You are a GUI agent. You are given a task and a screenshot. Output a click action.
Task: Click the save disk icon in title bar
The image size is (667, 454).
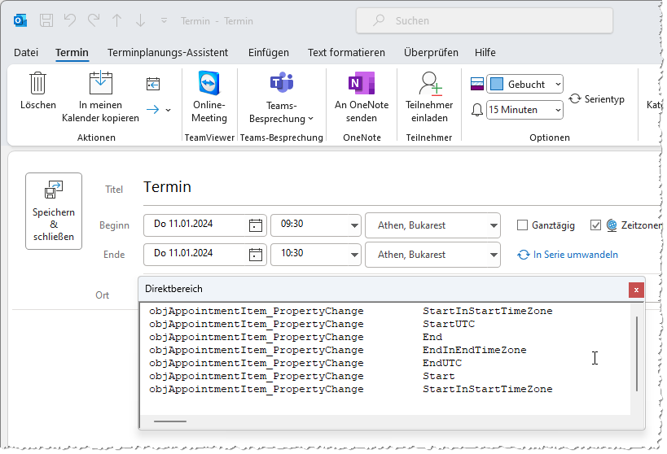(46, 20)
